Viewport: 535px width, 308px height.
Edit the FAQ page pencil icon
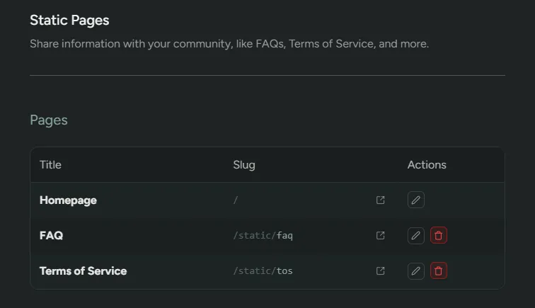click(416, 236)
